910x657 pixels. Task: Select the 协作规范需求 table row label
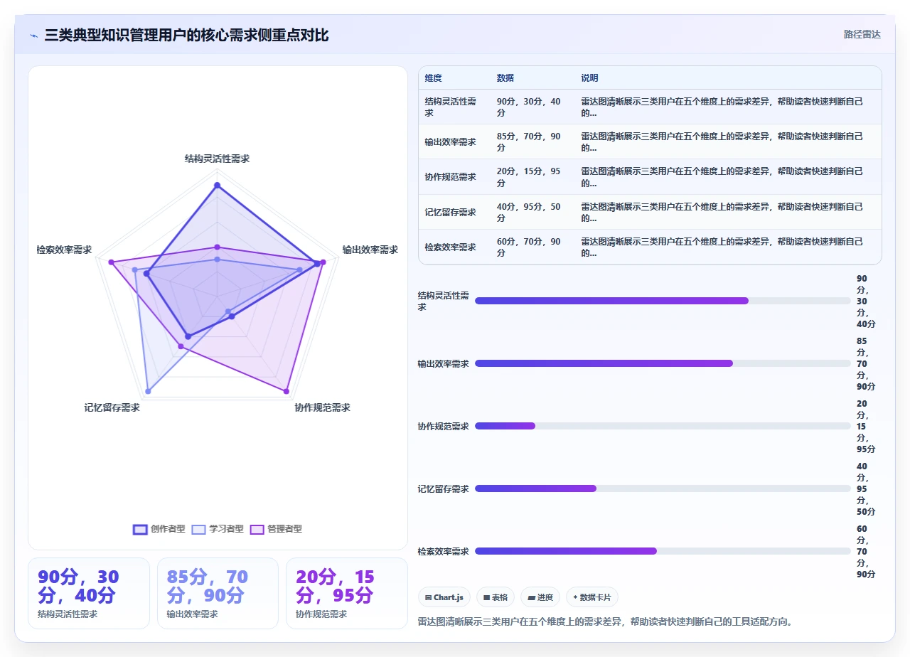[x=450, y=177]
